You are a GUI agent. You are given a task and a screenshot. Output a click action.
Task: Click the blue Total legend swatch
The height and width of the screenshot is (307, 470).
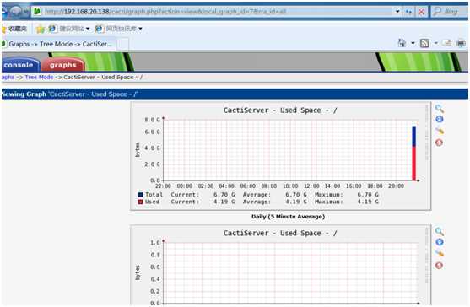point(140,195)
